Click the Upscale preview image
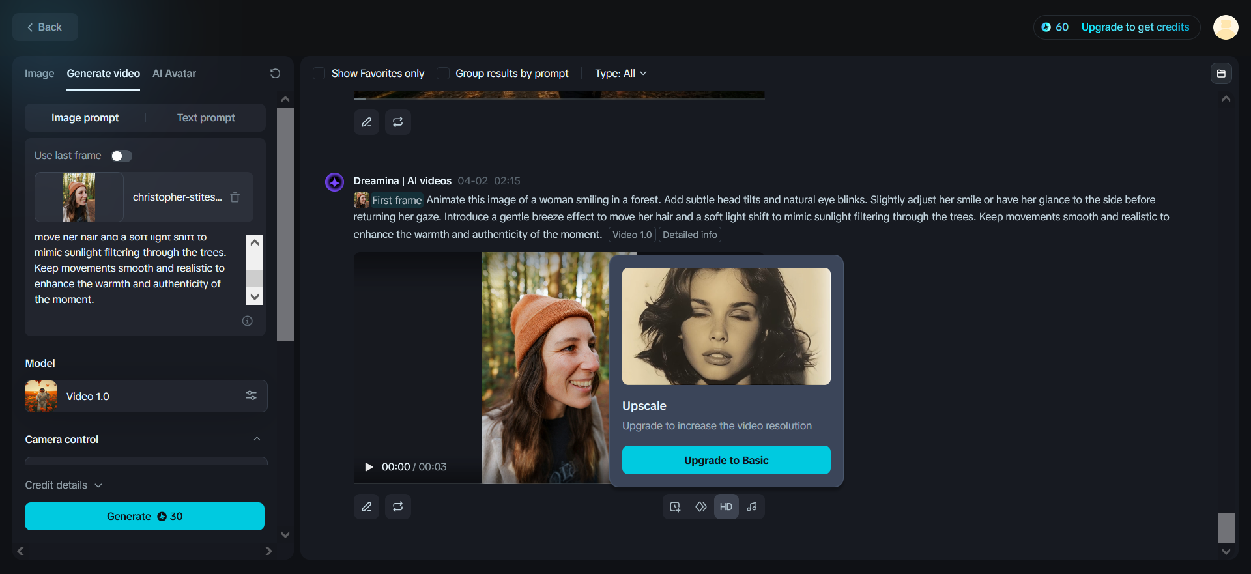 [726, 326]
